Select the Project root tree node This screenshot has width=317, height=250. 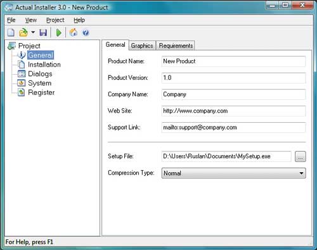29,46
